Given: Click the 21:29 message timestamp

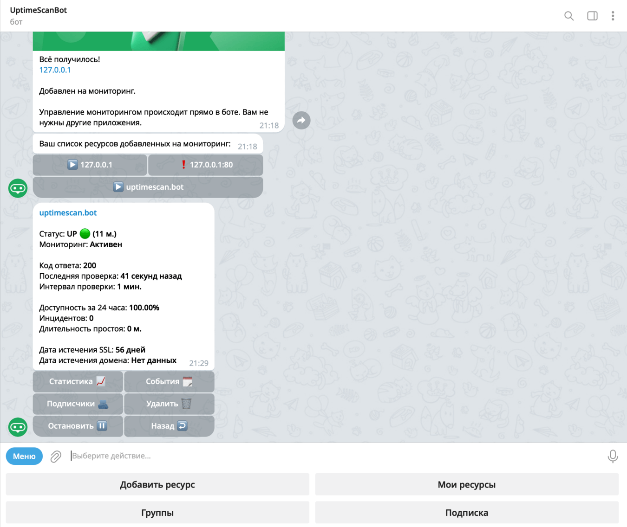Looking at the screenshot, I should tap(199, 363).
